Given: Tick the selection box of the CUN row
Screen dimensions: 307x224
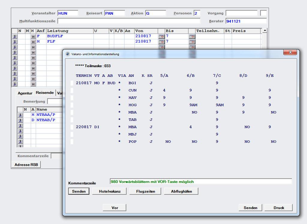Looking at the screenshot, I should (72, 90).
